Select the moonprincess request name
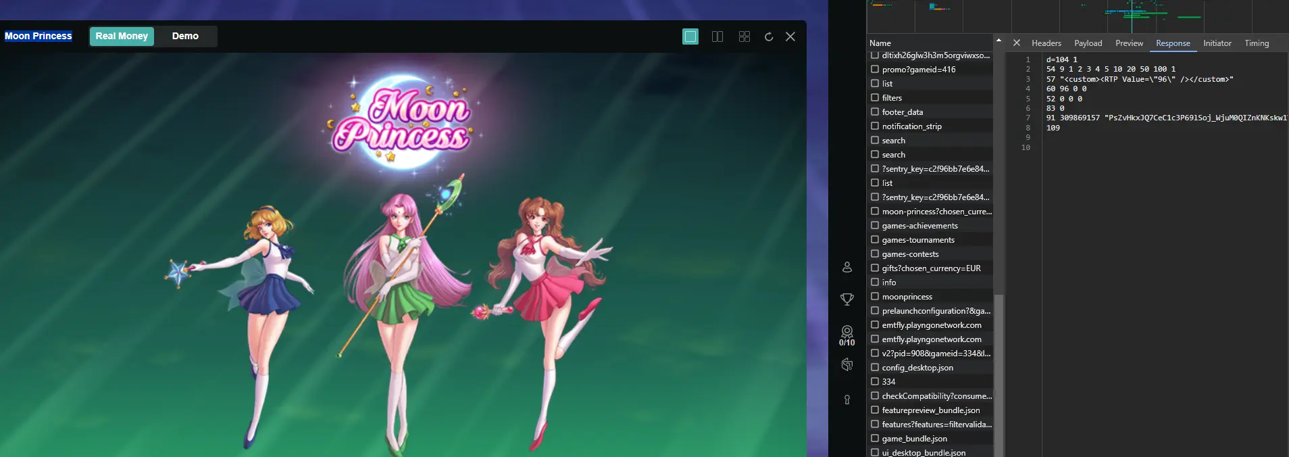The height and width of the screenshot is (457, 1289). click(907, 297)
